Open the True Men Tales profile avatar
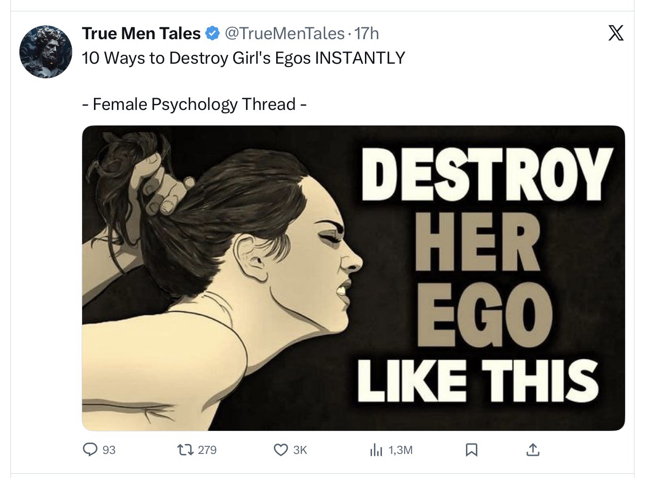Screen dimensions: 660x478 [x=46, y=52]
